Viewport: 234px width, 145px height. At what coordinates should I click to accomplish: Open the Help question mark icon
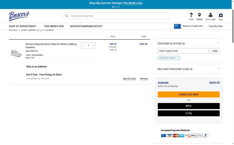pyautogui.click(x=191, y=15)
